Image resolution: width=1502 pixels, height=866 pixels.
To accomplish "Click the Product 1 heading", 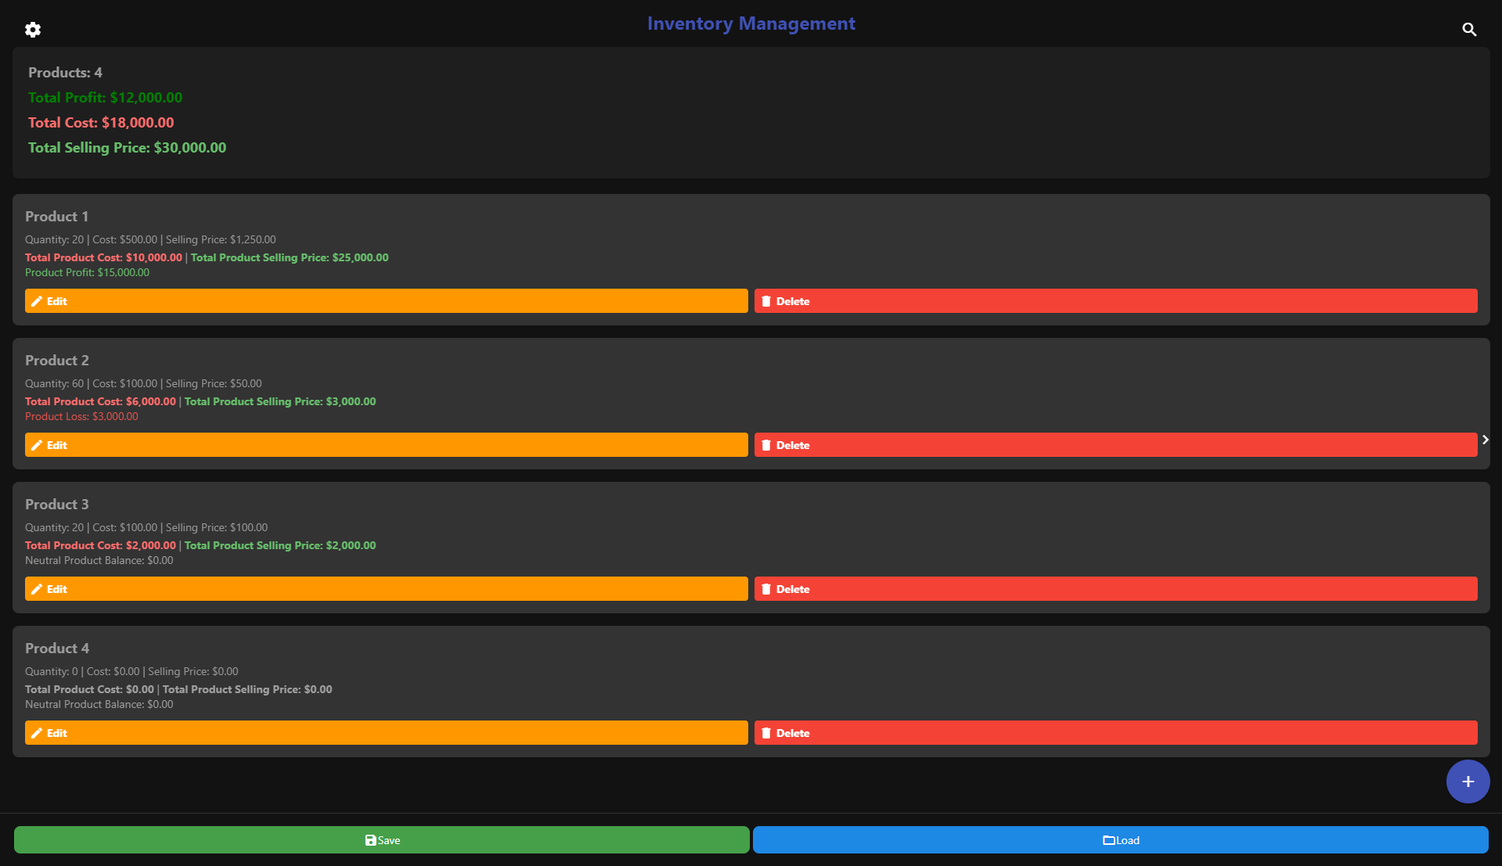I will [x=56, y=217].
